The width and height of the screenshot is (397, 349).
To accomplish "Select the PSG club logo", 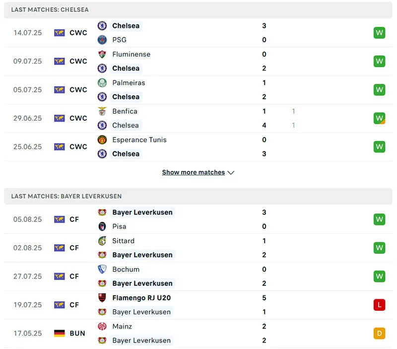I will [x=102, y=40].
